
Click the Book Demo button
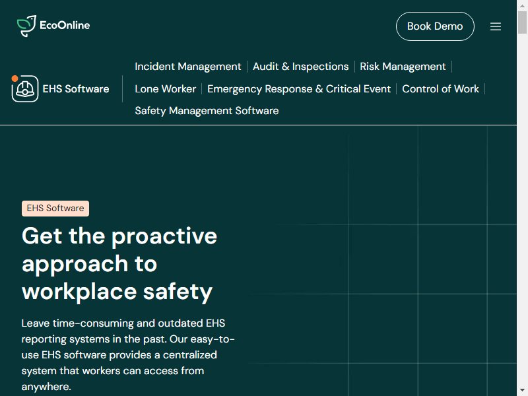click(435, 26)
